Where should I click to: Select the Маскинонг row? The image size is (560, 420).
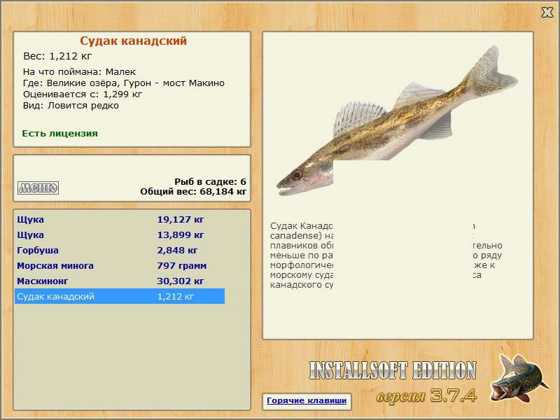pyautogui.click(x=120, y=281)
